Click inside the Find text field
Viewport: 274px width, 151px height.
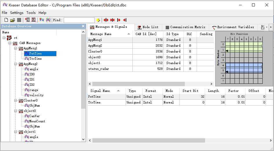pos(79,20)
